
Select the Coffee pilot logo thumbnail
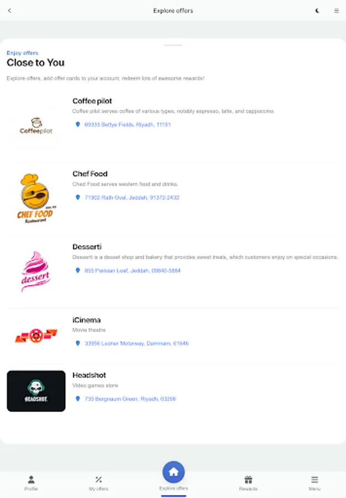[x=36, y=125]
